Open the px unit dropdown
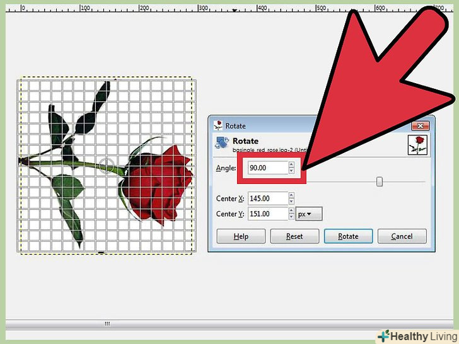 (308, 214)
